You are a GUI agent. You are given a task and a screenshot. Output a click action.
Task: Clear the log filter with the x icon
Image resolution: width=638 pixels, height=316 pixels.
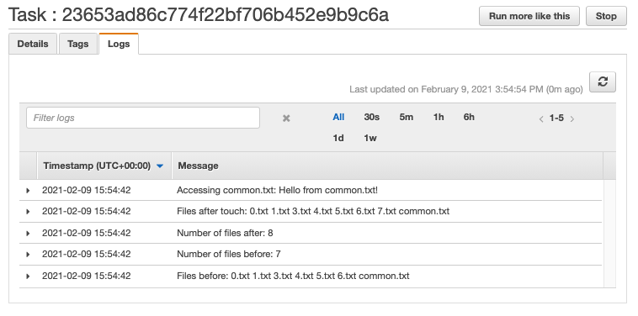tap(286, 118)
